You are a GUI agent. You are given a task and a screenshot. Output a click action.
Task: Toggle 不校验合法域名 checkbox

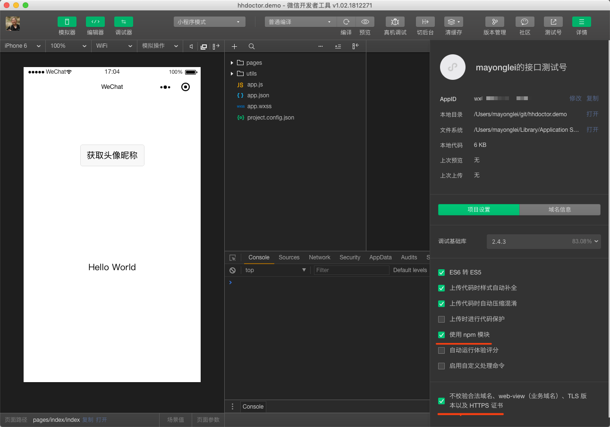pos(441,401)
